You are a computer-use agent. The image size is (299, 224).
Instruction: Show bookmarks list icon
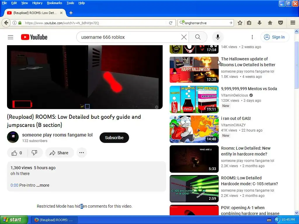[x=249, y=23]
